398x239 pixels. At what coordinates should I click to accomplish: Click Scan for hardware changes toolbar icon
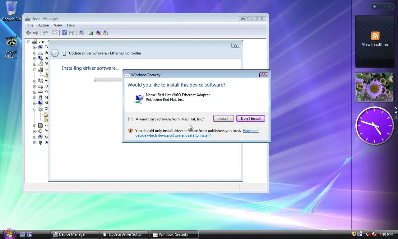click(x=81, y=33)
